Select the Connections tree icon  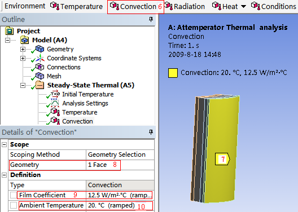(x=40, y=67)
